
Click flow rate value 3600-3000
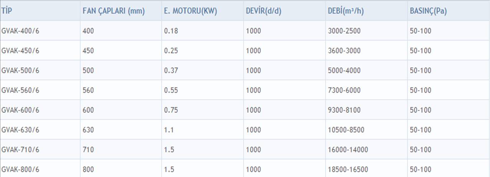[344, 51]
